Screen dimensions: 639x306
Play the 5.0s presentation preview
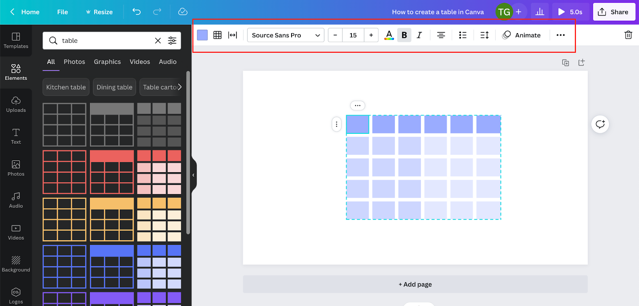click(x=570, y=12)
